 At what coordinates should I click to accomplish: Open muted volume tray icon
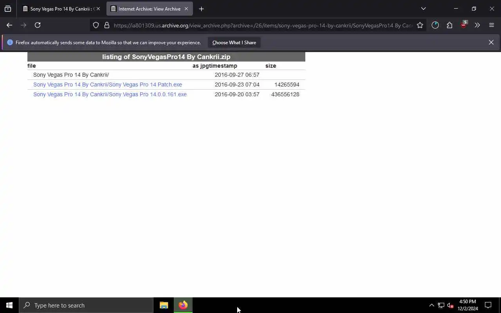click(451, 305)
